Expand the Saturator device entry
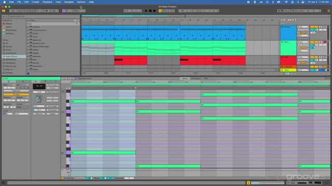Image resolution: width=332 pixels, height=186 pixels. (x=28, y=56)
